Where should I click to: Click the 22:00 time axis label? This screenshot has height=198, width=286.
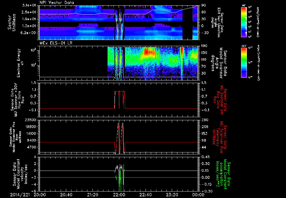click(119, 195)
